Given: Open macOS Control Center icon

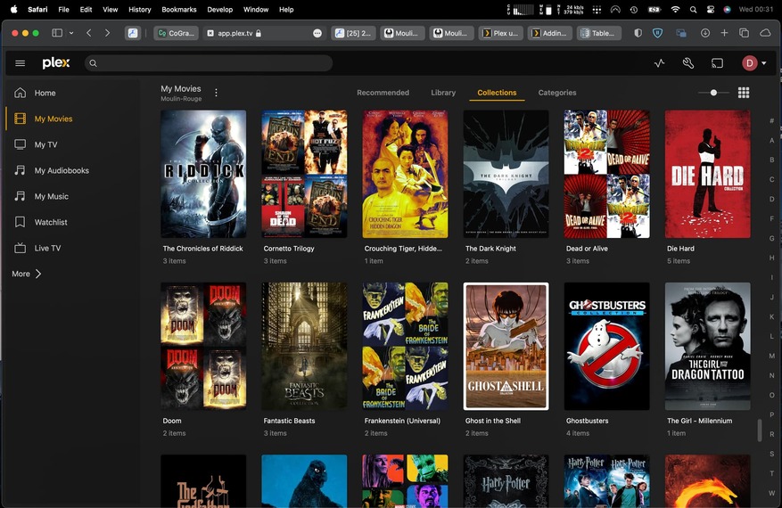Looking at the screenshot, I should click(x=711, y=10).
